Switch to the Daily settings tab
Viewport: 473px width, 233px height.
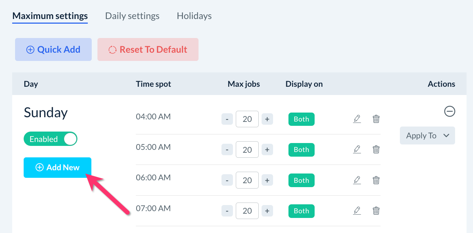click(132, 16)
